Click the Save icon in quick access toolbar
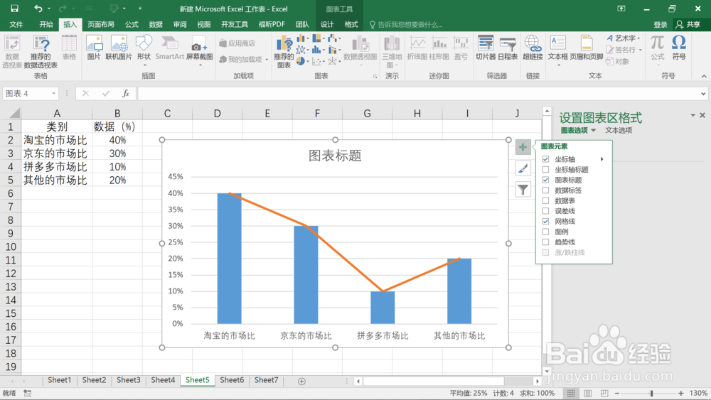This screenshot has height=400, width=711. [x=14, y=9]
